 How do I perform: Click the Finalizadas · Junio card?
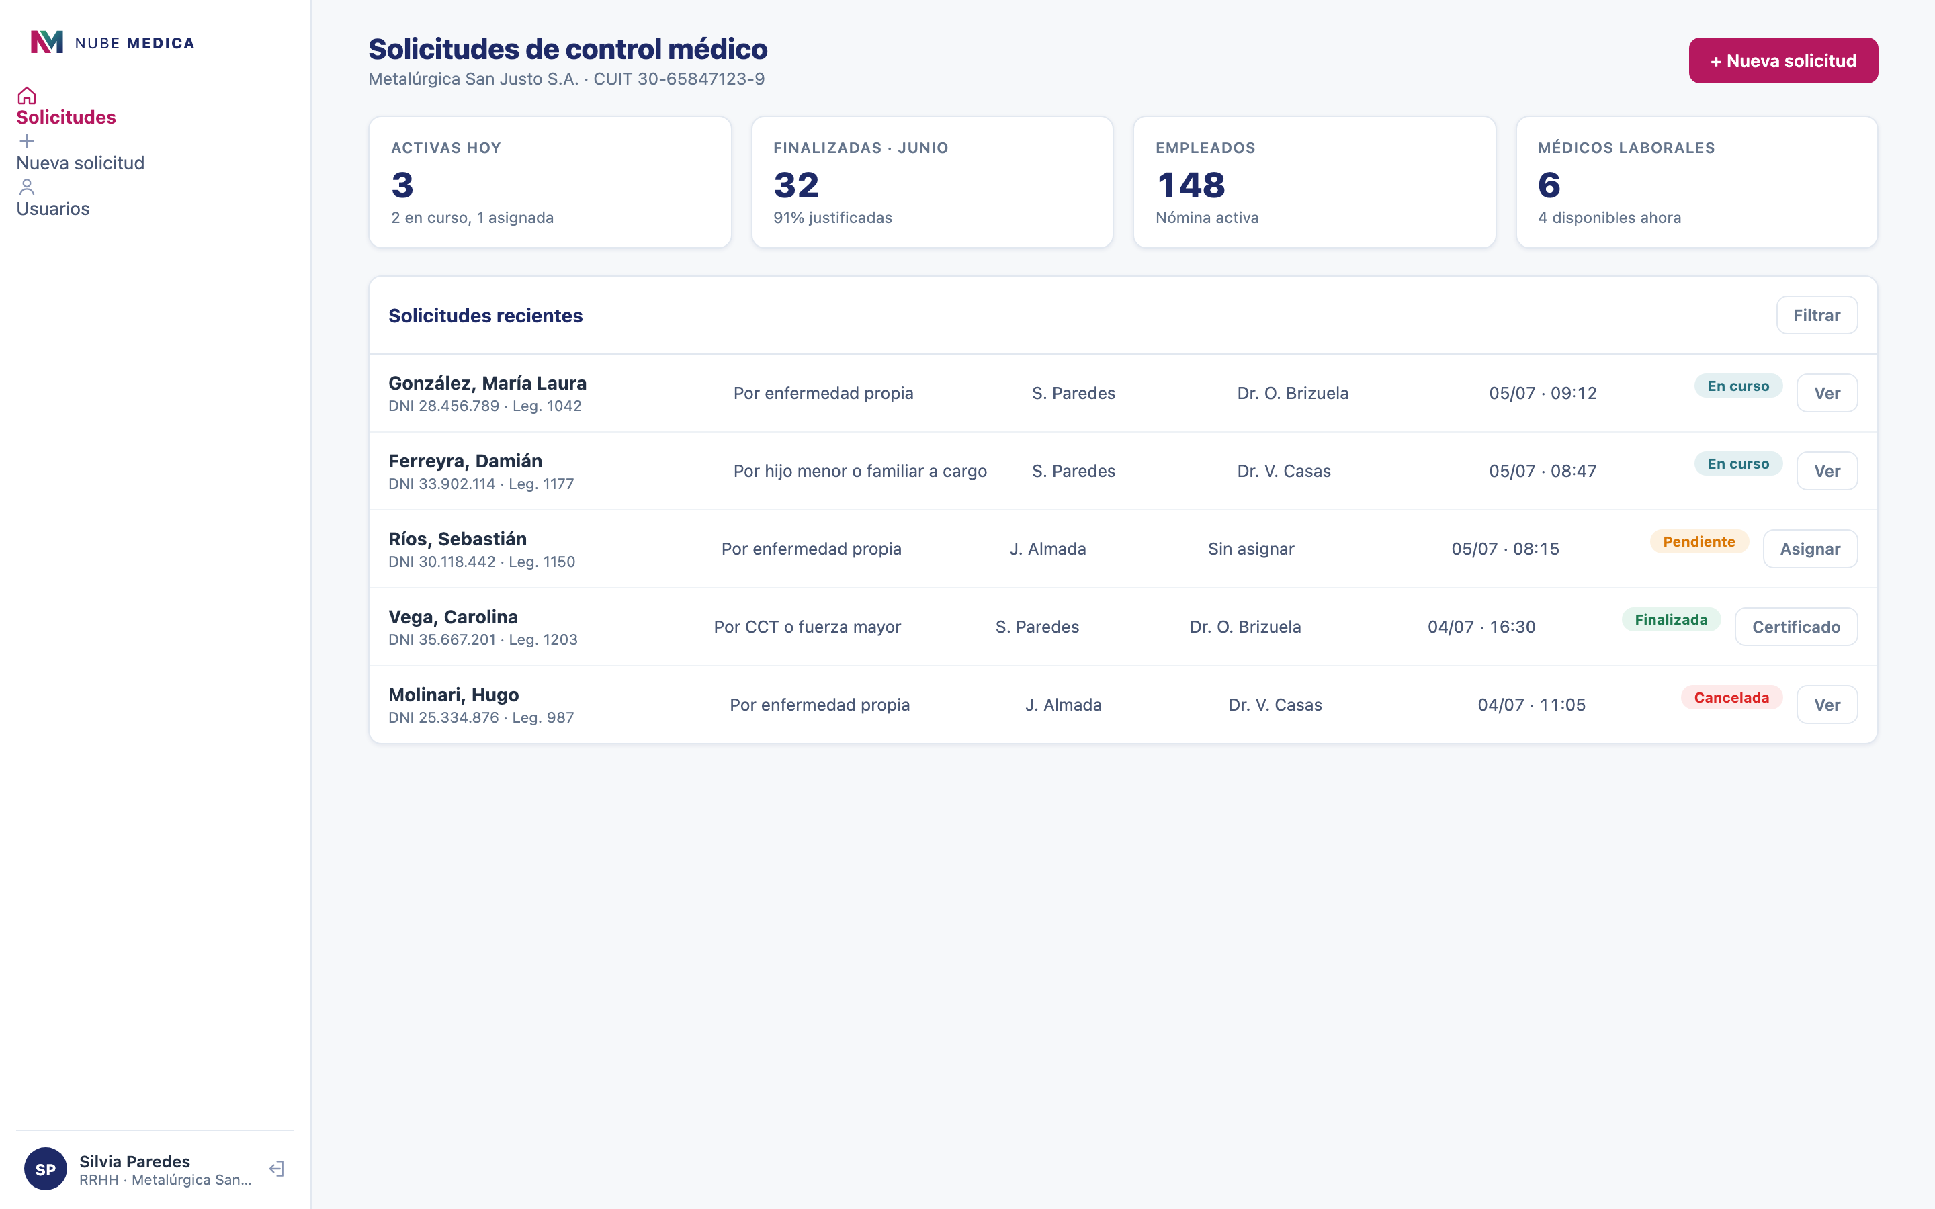tap(933, 182)
